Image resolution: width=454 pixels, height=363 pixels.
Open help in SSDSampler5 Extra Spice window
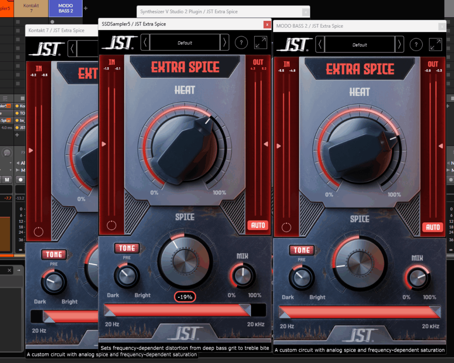[x=241, y=43]
